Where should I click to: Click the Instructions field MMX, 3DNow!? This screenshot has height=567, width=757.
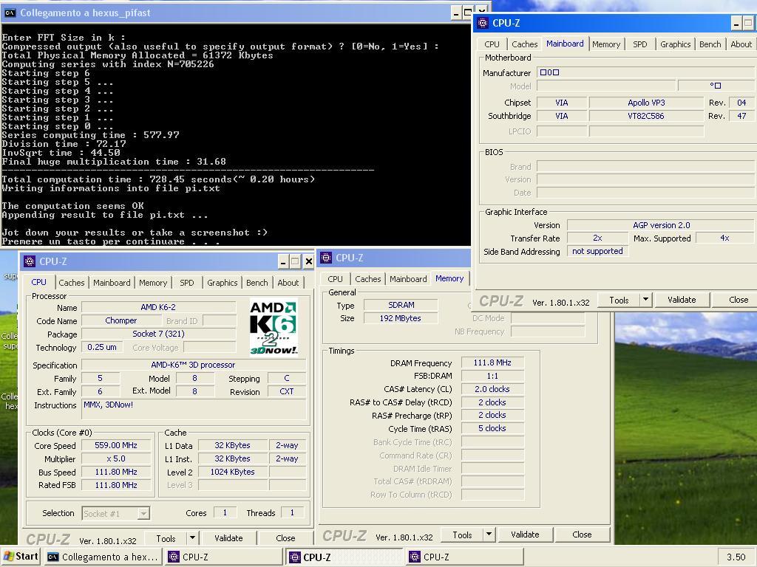tap(194, 409)
